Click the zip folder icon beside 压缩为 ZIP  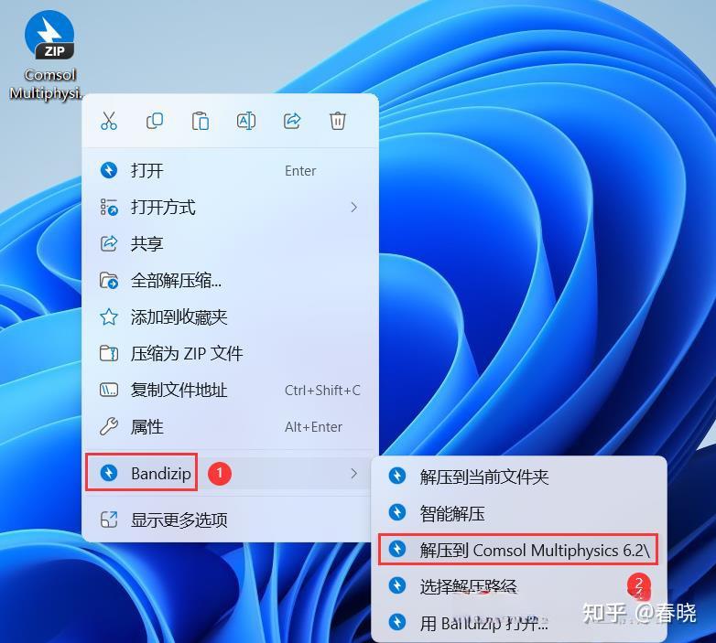point(109,353)
